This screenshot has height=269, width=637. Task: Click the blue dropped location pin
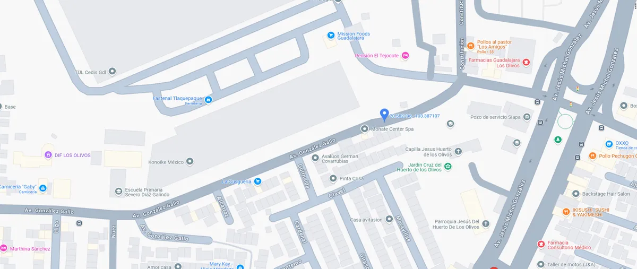[384, 115]
